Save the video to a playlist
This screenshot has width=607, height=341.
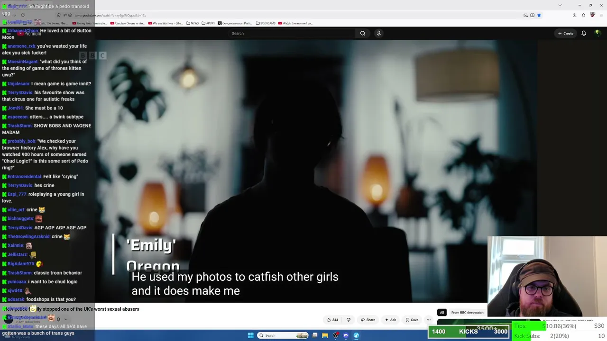click(x=412, y=320)
